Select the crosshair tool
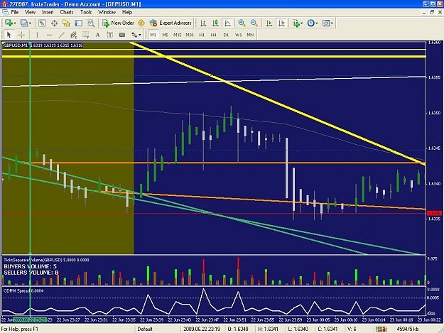The image size is (444, 333). pyautogui.click(x=21, y=35)
